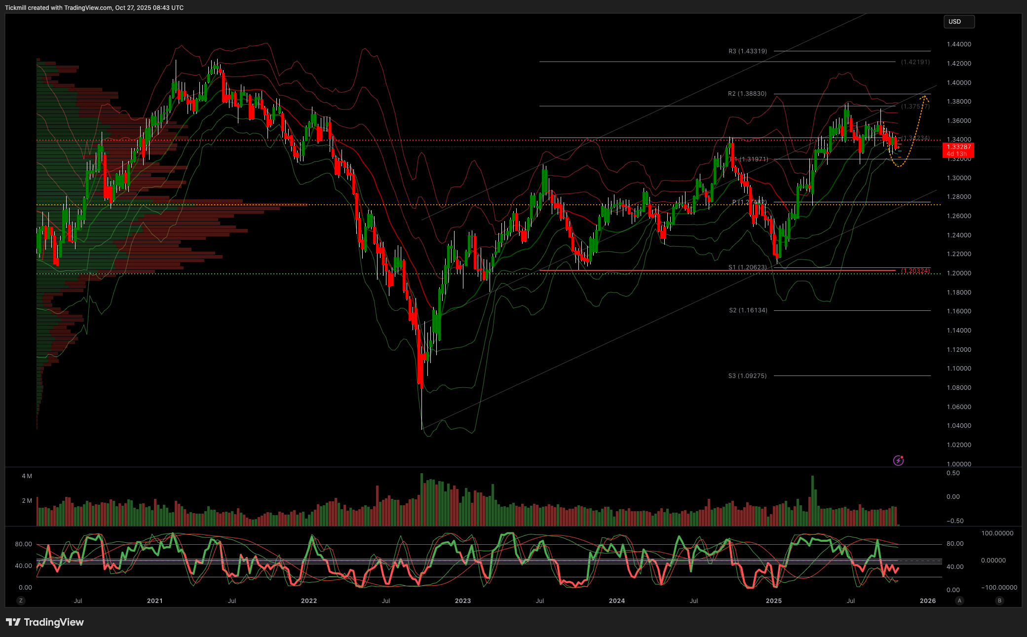Select the R3 (1.43319) pivot label
Image resolution: width=1027 pixels, height=637 pixels.
coord(747,51)
